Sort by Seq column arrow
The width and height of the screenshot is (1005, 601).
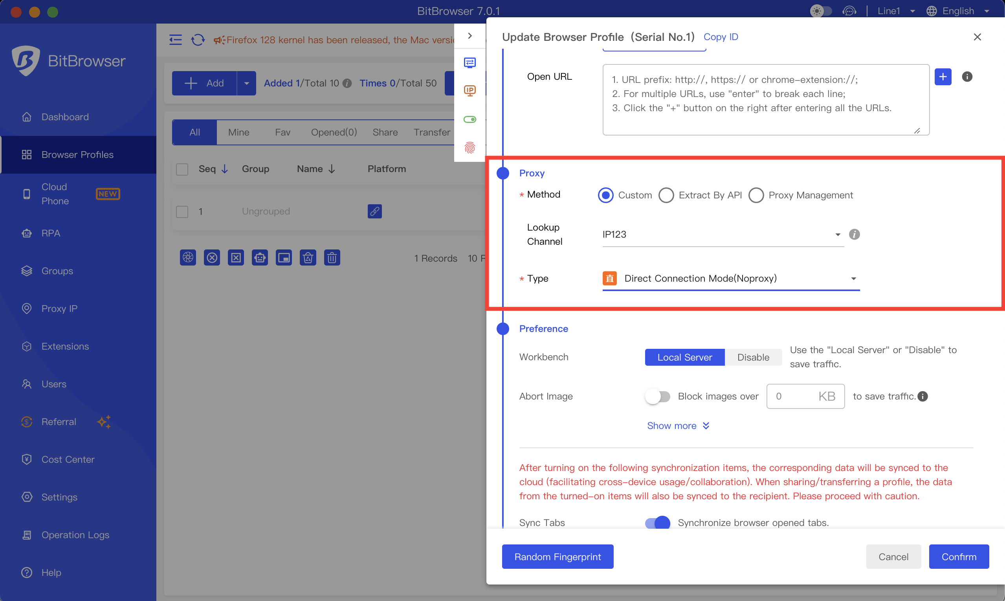pyautogui.click(x=224, y=169)
